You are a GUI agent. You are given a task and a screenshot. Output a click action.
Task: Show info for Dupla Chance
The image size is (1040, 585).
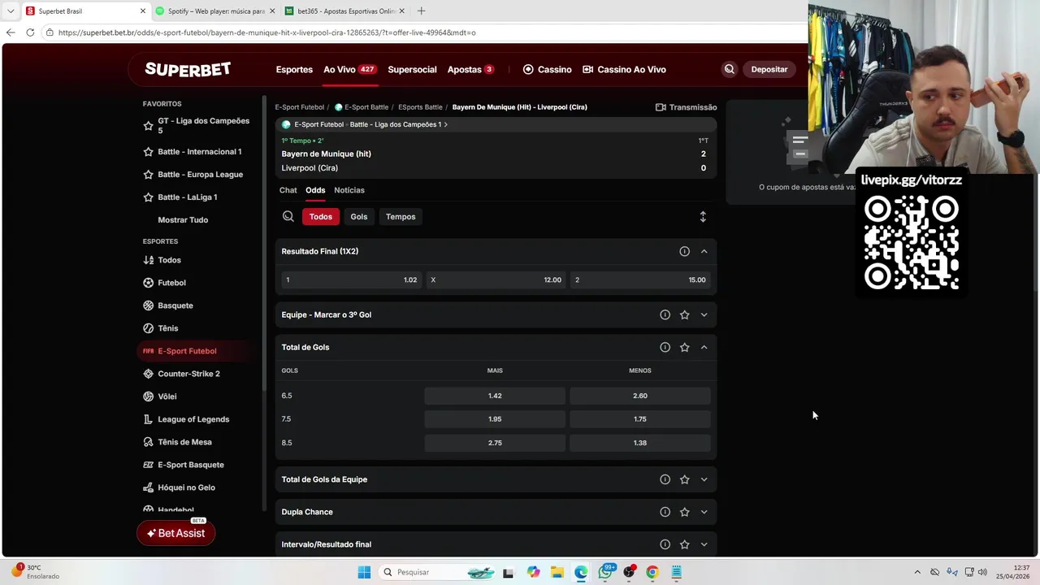(665, 512)
